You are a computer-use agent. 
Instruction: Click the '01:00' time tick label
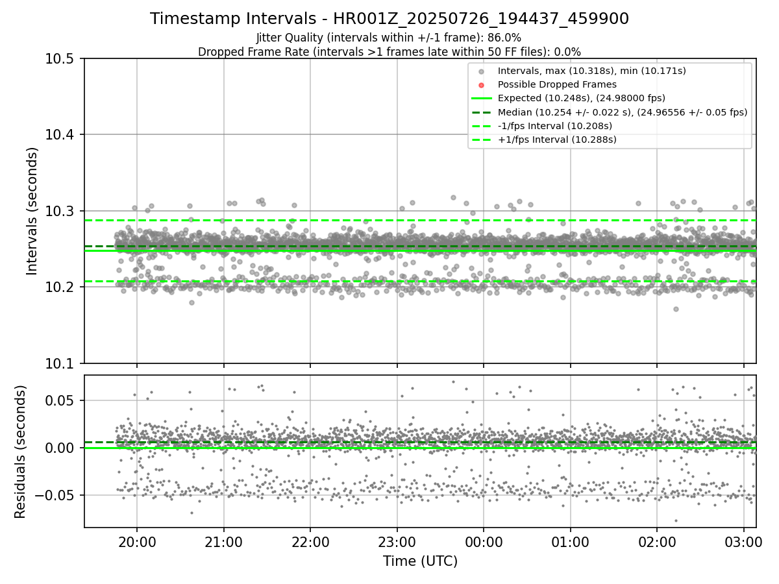pos(570,541)
